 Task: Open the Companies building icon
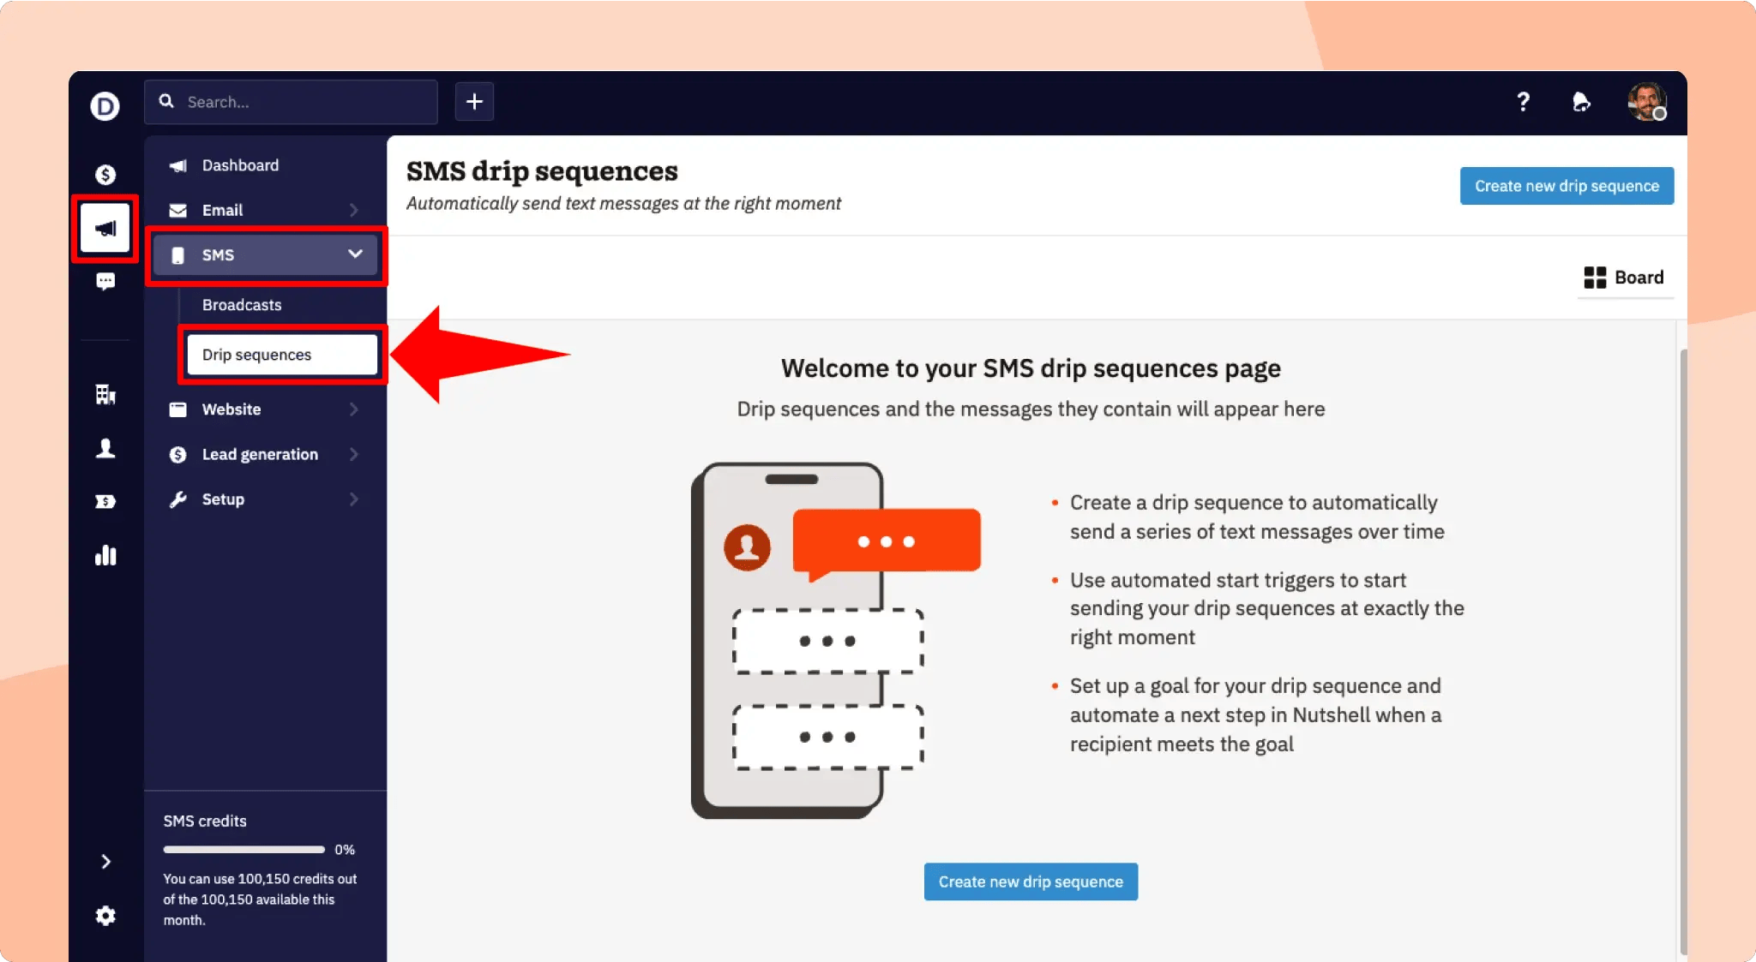(x=105, y=394)
